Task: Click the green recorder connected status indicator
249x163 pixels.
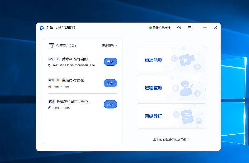Action: coord(150,28)
